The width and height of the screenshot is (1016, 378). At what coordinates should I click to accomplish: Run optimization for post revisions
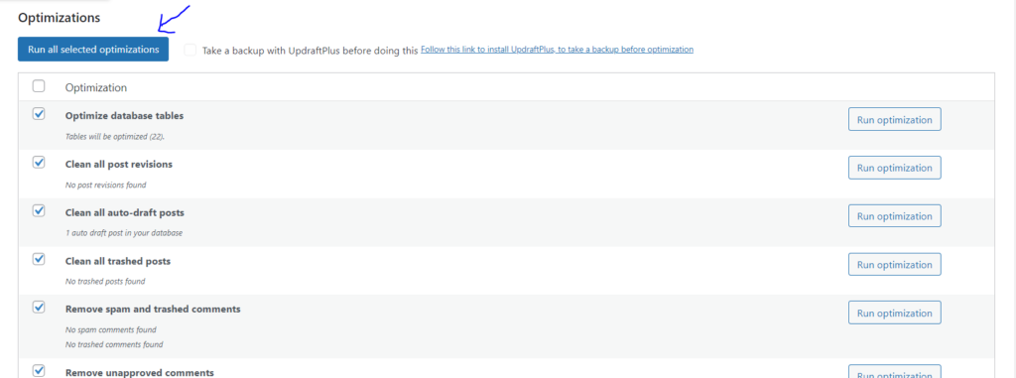(894, 168)
